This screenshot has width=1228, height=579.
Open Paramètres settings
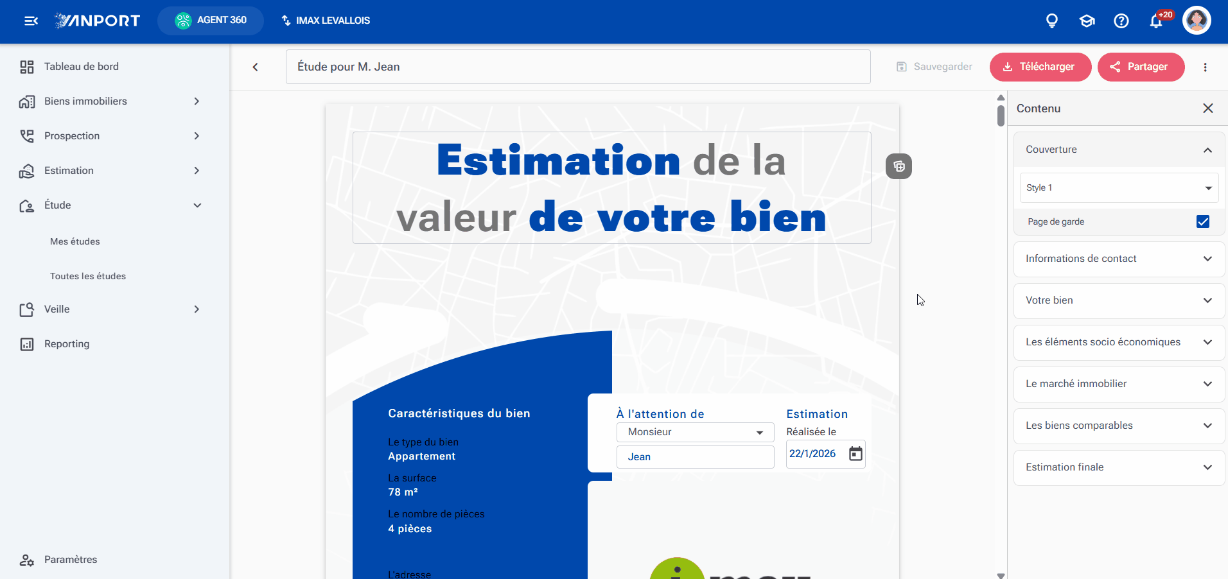(71, 560)
